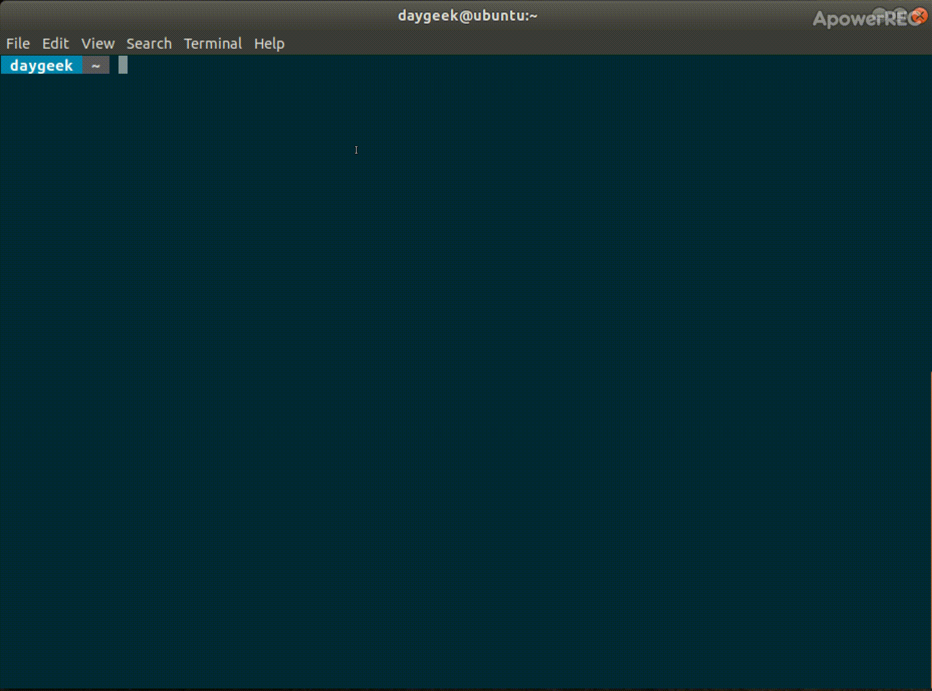Open the View menu
Image resolution: width=932 pixels, height=691 pixels.
[98, 44]
